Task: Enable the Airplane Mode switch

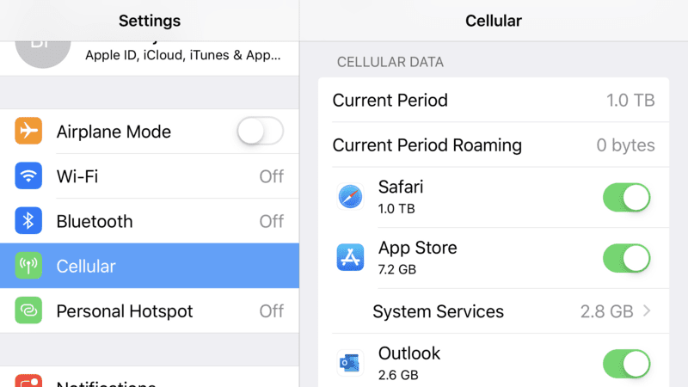Action: coord(261,131)
